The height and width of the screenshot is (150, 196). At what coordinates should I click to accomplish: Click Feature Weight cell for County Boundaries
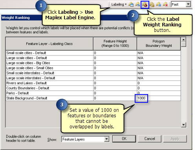[115, 88]
